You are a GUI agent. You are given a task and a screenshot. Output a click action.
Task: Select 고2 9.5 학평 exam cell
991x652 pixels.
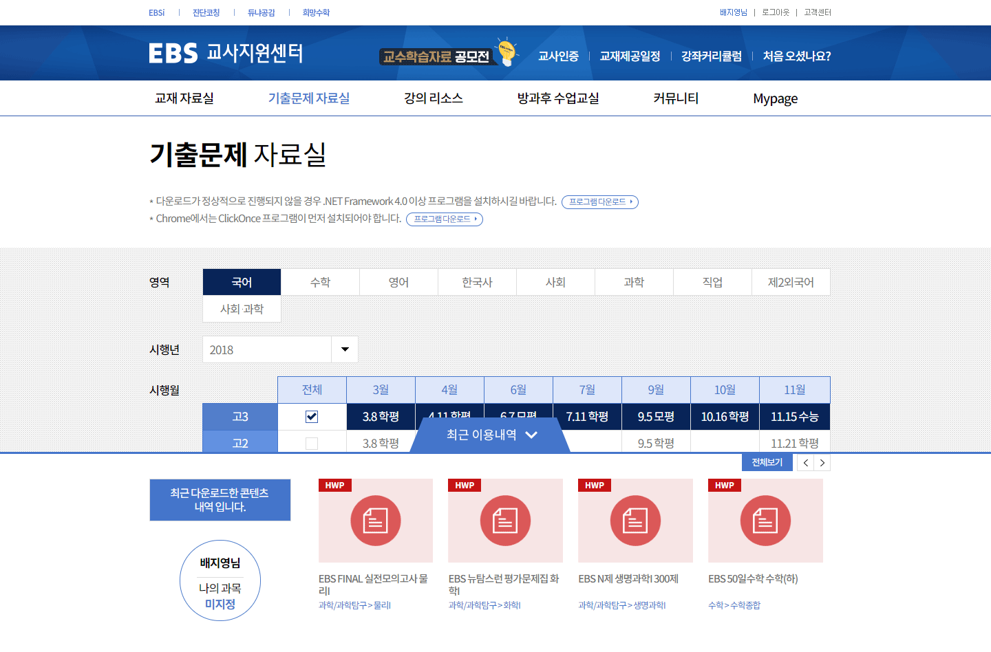tap(656, 442)
